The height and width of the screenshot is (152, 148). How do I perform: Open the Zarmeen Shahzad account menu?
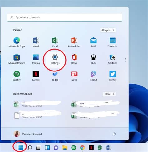tap(28, 134)
